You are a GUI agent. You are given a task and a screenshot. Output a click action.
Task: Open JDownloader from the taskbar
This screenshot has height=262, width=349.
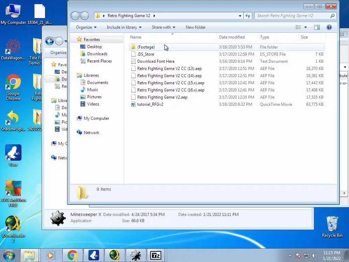click(115, 255)
